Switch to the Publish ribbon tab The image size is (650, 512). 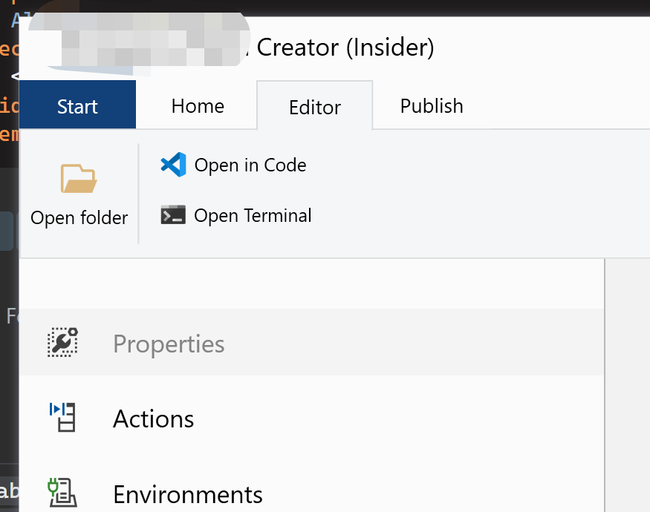click(x=432, y=106)
